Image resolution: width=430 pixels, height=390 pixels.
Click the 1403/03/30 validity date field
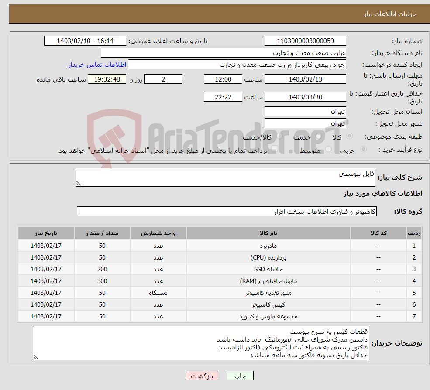point(305,97)
